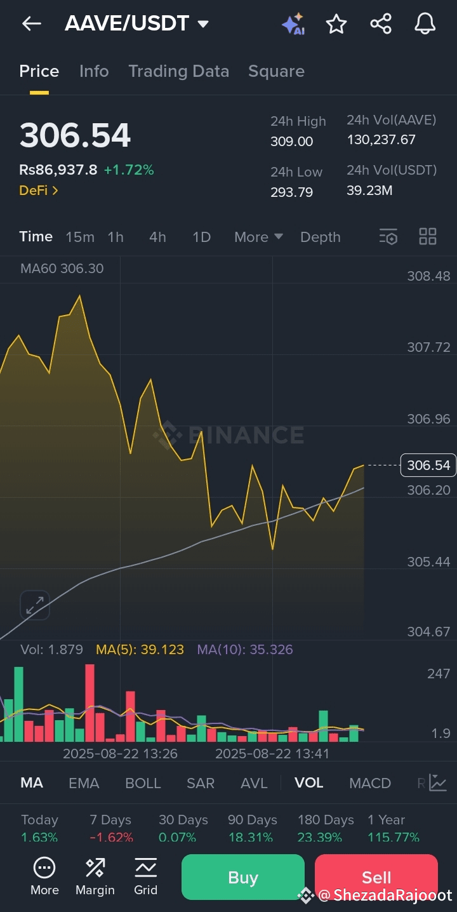This screenshot has width=457, height=912.
Task: Open the share icon
Action: click(381, 24)
